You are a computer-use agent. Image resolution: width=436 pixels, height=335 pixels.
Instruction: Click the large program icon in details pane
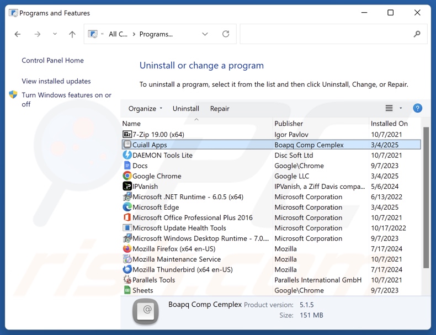146,311
